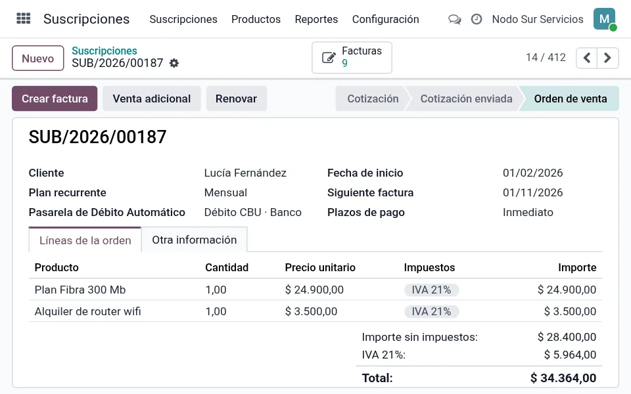631x394 pixels.
Task: Open the Suscripciones top menu
Action: coord(183,19)
